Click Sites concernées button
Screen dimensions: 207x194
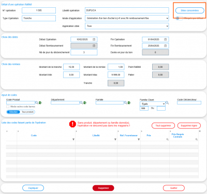coord(190,10)
